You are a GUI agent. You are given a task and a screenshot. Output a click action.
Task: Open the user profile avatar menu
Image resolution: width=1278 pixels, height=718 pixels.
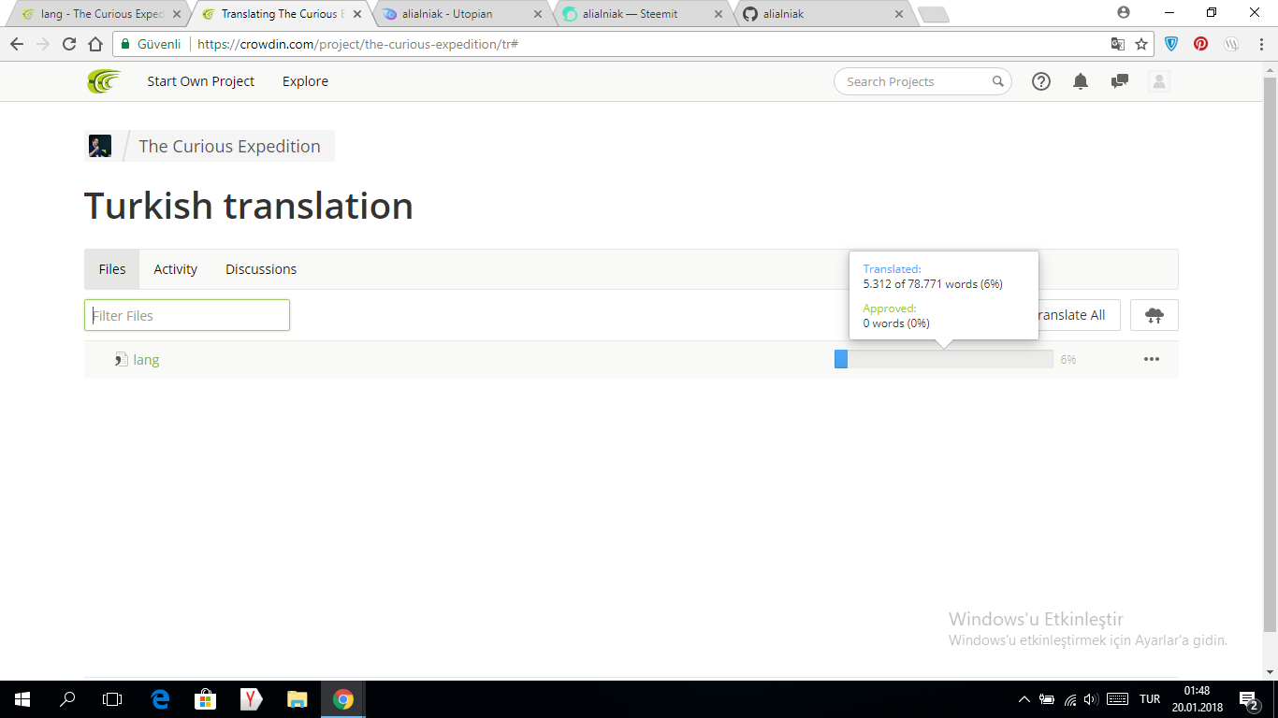pos(1159,81)
